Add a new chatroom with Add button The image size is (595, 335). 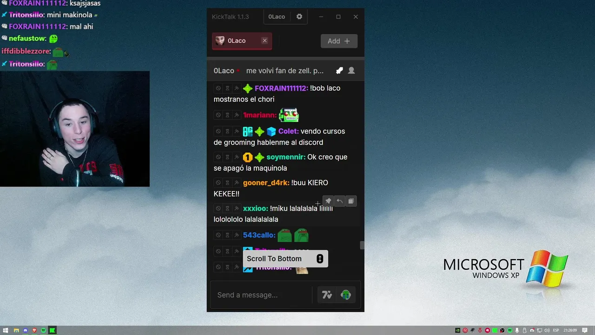pos(339,41)
